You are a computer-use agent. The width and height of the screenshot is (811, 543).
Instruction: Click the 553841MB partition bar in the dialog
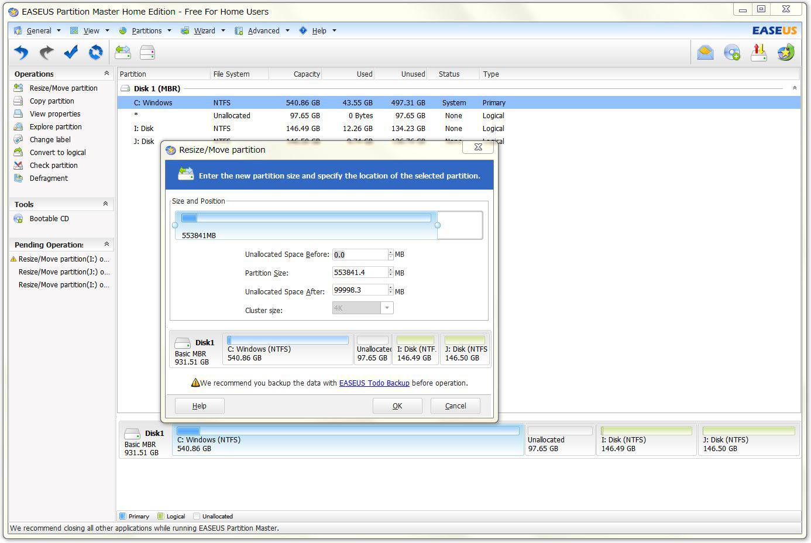tap(306, 226)
